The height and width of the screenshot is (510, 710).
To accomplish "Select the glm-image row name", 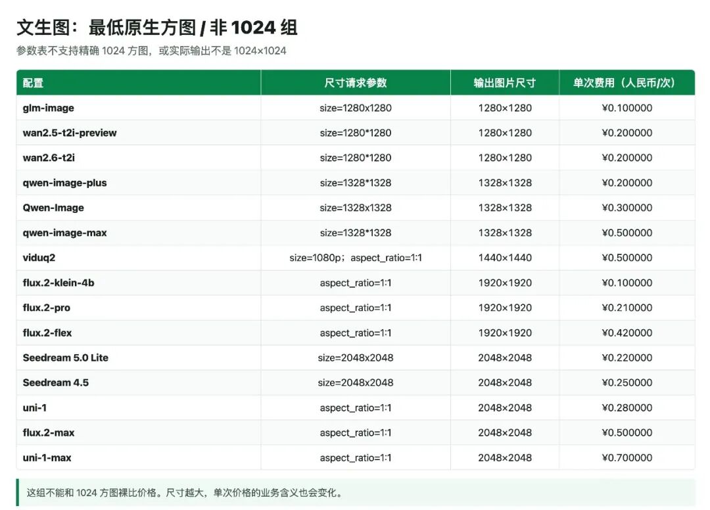I will click(x=49, y=108).
